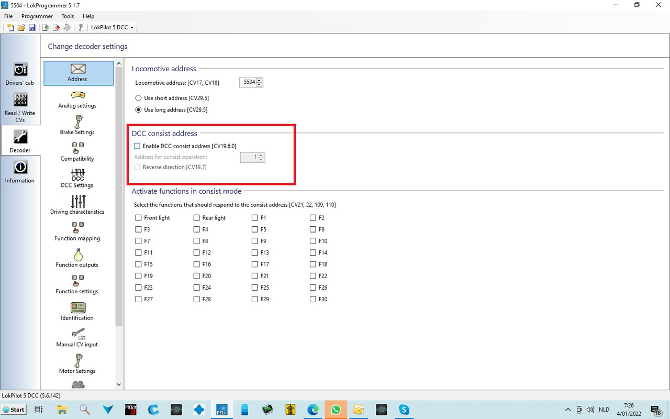Open the Tools menu

pos(68,16)
